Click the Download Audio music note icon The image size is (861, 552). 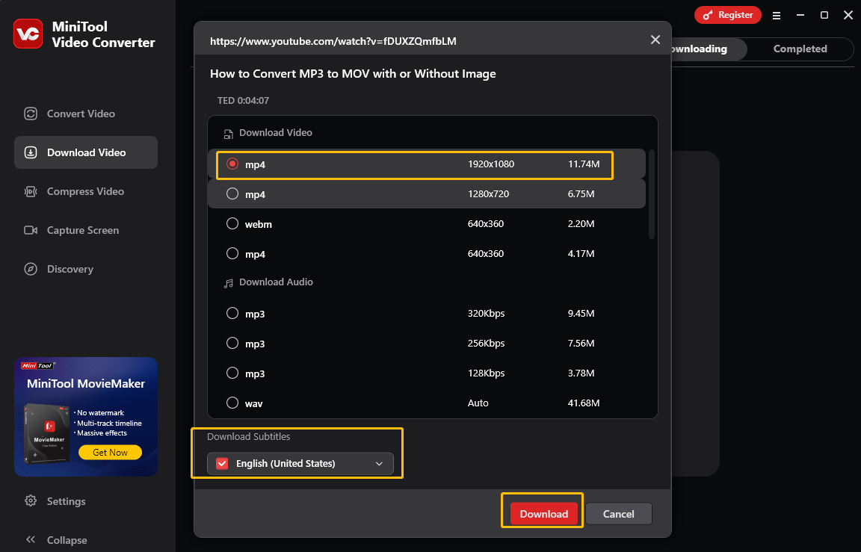[228, 283]
